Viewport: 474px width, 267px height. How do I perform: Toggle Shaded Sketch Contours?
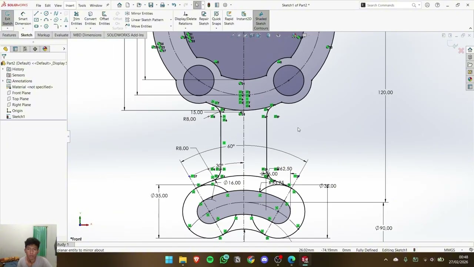coord(261,20)
